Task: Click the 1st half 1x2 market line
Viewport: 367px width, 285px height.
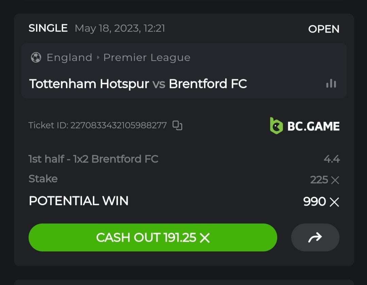Action: tap(93, 159)
